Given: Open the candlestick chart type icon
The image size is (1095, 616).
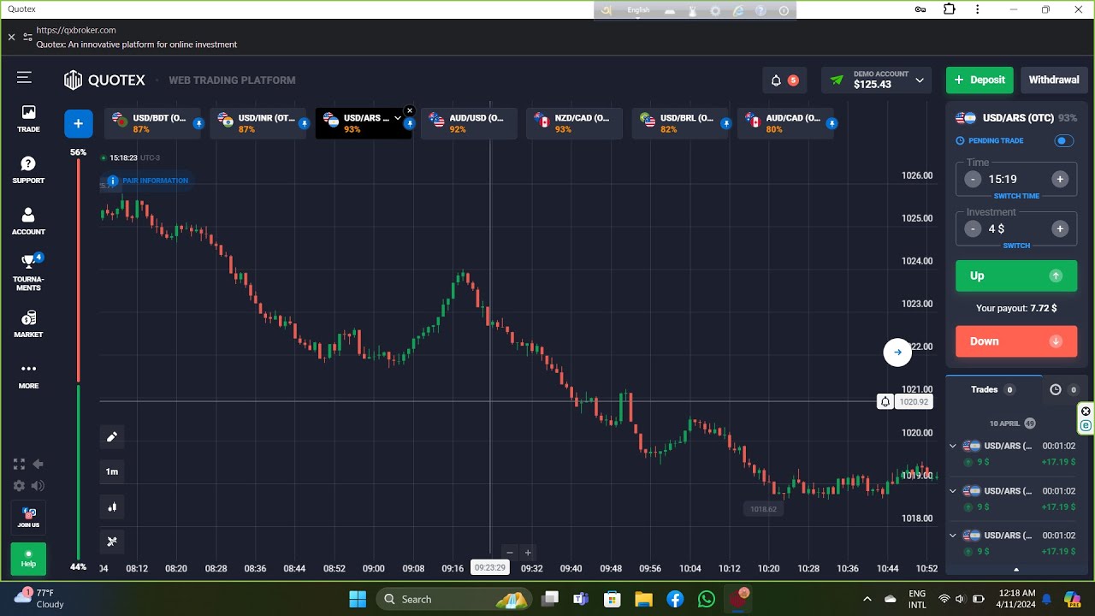Looking at the screenshot, I should tap(112, 507).
